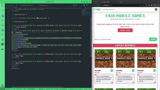160x90 pixels.
Task: Open editor more actions ellipsis menu
Action: click(89, 5)
